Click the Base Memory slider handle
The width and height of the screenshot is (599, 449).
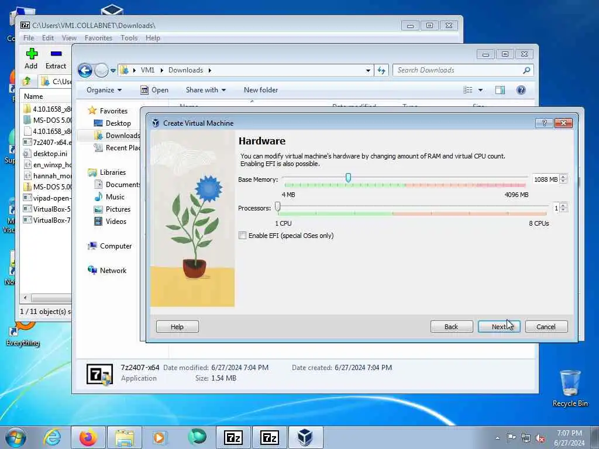pos(348,178)
